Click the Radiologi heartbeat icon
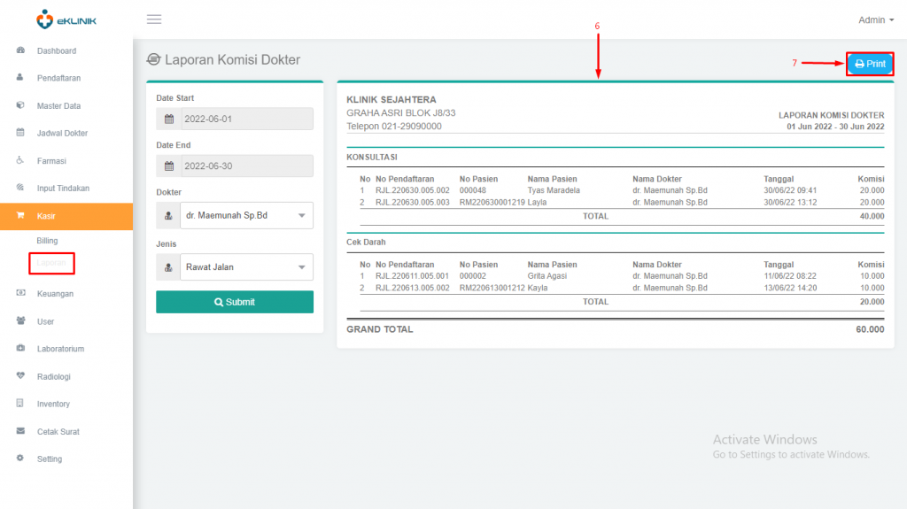907x509 pixels. pyautogui.click(x=20, y=376)
